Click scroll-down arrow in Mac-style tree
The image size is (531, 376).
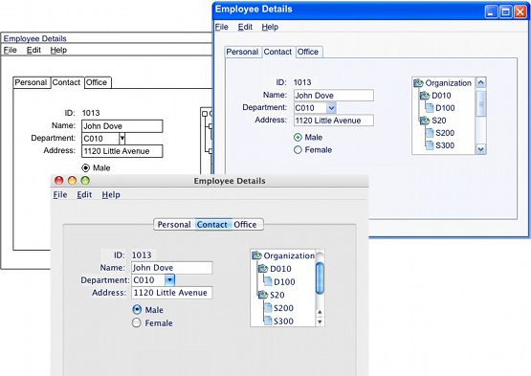[x=320, y=321]
